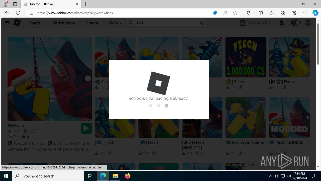
Task: Open the Robux balance icon
Action: pos(294,23)
